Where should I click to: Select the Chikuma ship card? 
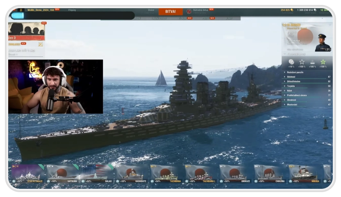click(270, 174)
